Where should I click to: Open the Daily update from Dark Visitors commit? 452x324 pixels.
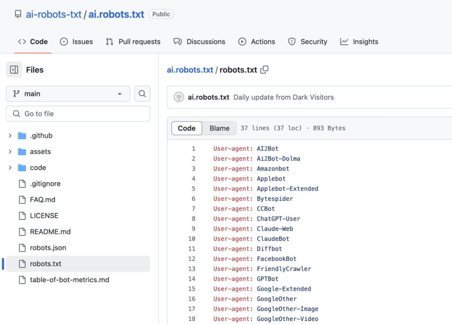(283, 97)
